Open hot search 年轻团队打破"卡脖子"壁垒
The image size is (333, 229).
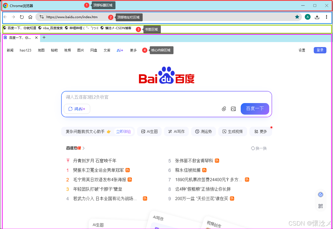98,189
